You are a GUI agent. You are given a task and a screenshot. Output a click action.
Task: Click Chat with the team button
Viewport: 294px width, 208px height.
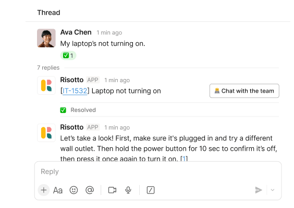244,91
